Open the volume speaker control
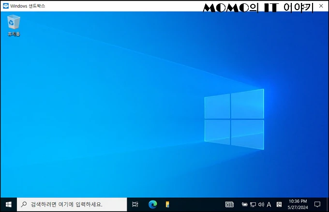The image size is (329, 212). coord(261,204)
